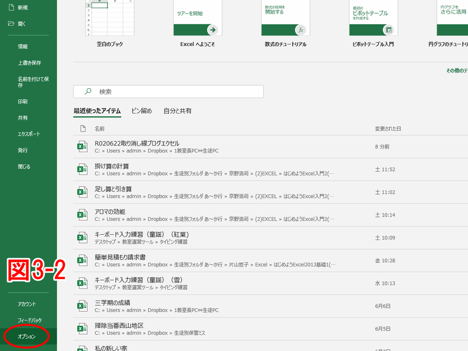This screenshot has height=351, width=468.
Task: Open the Excel へようこそ tour template
Action: tap(198, 18)
